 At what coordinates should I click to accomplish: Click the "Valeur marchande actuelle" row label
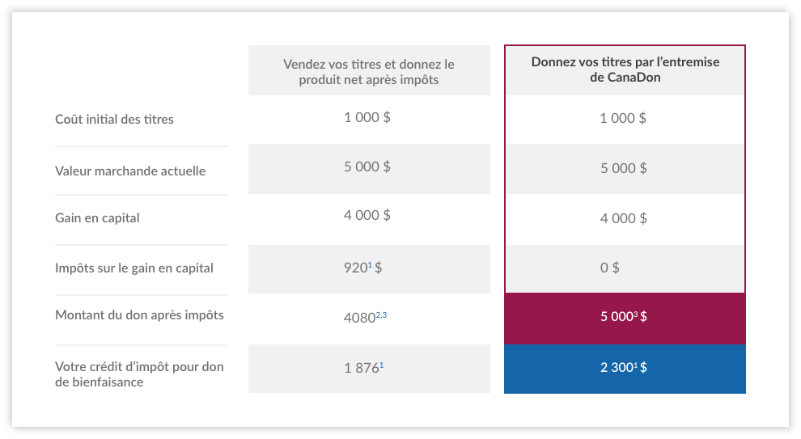coord(130,171)
